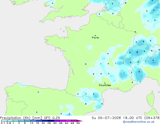Pick the 35–40 mm legend color swatch

click(x=63, y=121)
